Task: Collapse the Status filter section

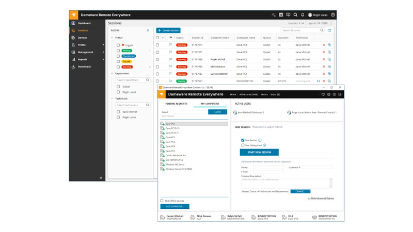Action: pyautogui.click(x=112, y=38)
